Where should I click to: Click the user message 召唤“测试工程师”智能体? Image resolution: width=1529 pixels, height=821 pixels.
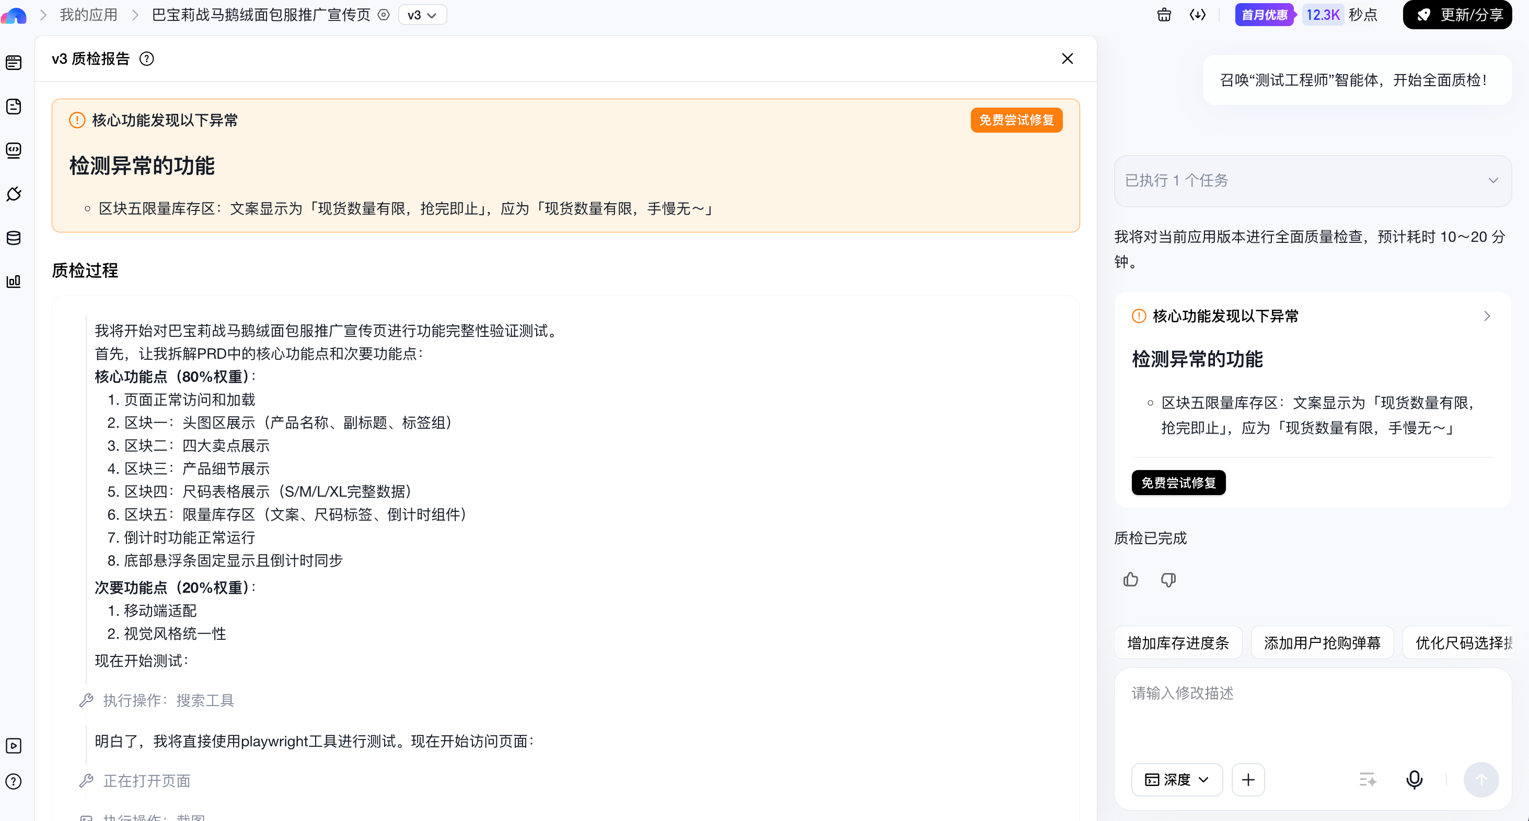[x=1357, y=80]
